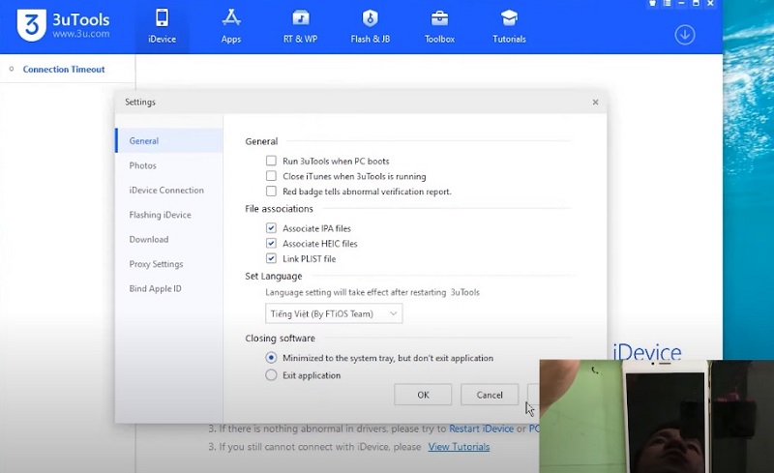This screenshot has height=473, width=774.
Task: Click the download manager arrow icon
Action: point(685,35)
